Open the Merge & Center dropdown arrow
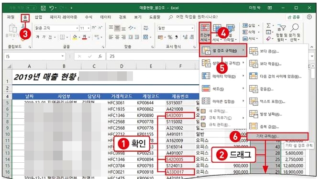The width and height of the screenshot is (320, 179). (151, 37)
